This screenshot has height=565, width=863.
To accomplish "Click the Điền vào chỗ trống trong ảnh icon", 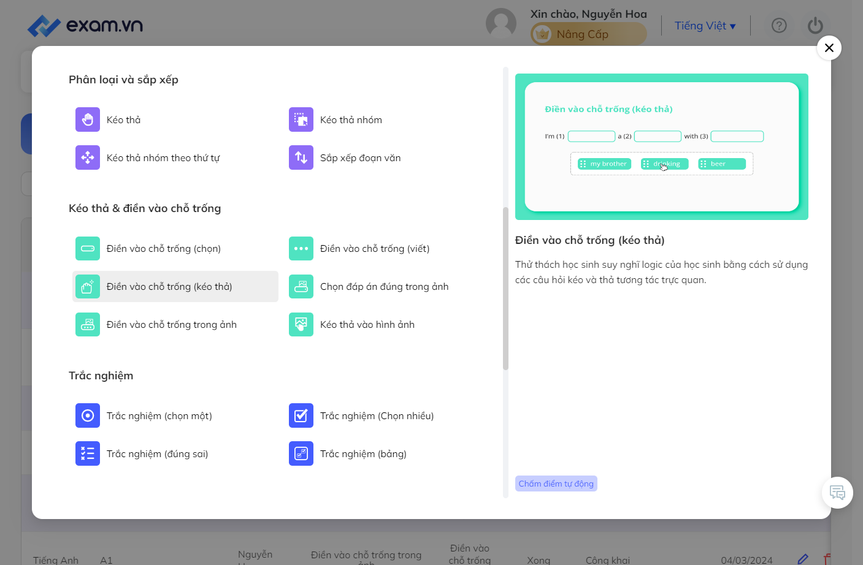I will click(x=88, y=324).
